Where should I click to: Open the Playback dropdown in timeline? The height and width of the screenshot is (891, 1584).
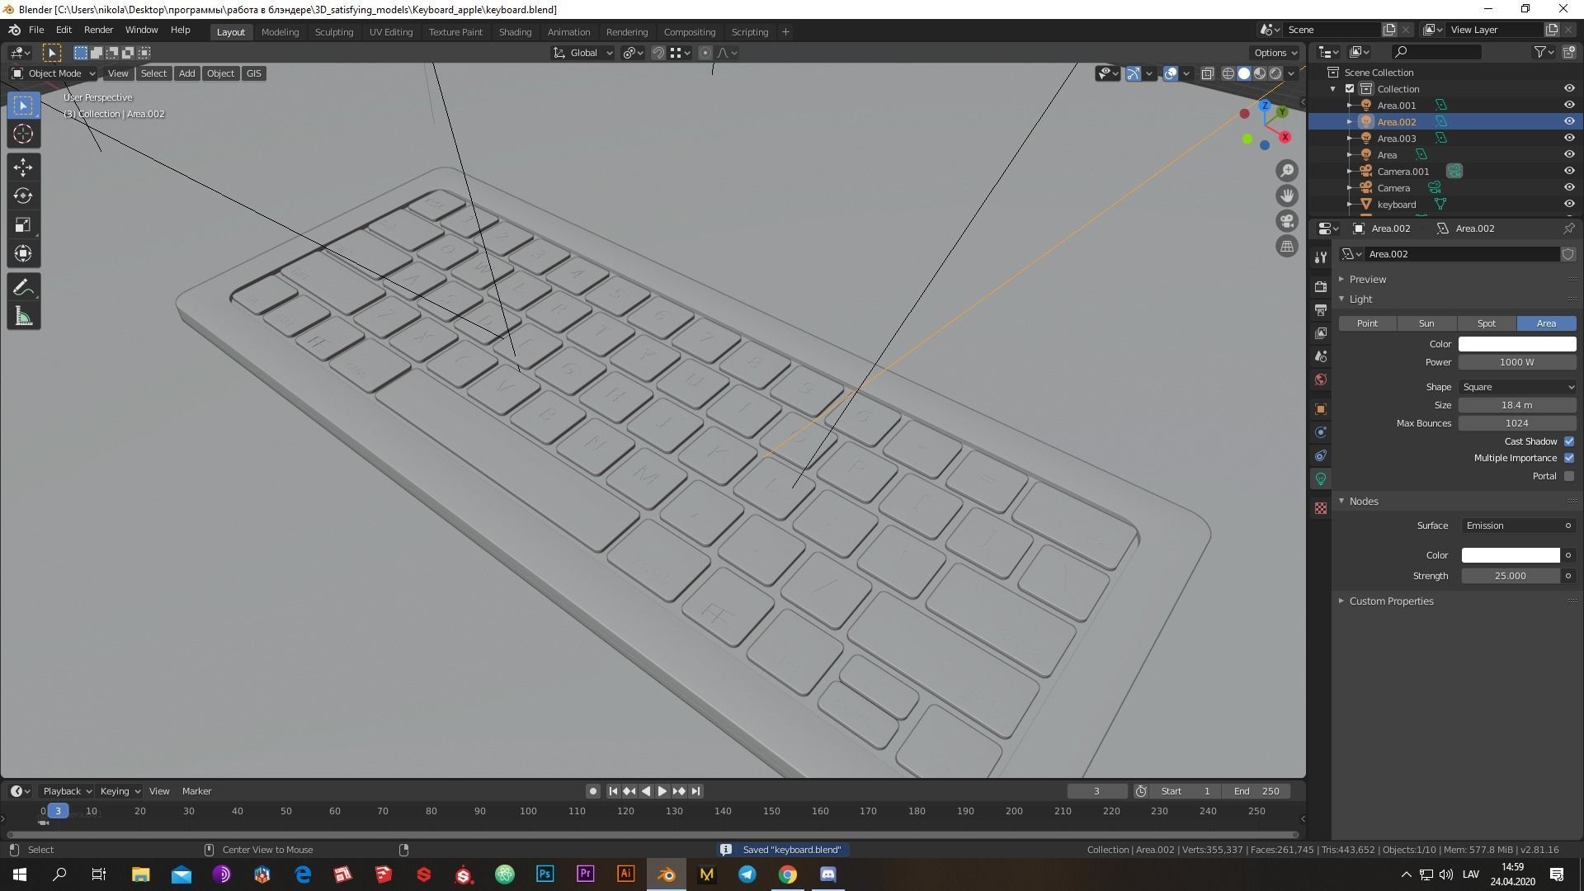[x=67, y=791]
